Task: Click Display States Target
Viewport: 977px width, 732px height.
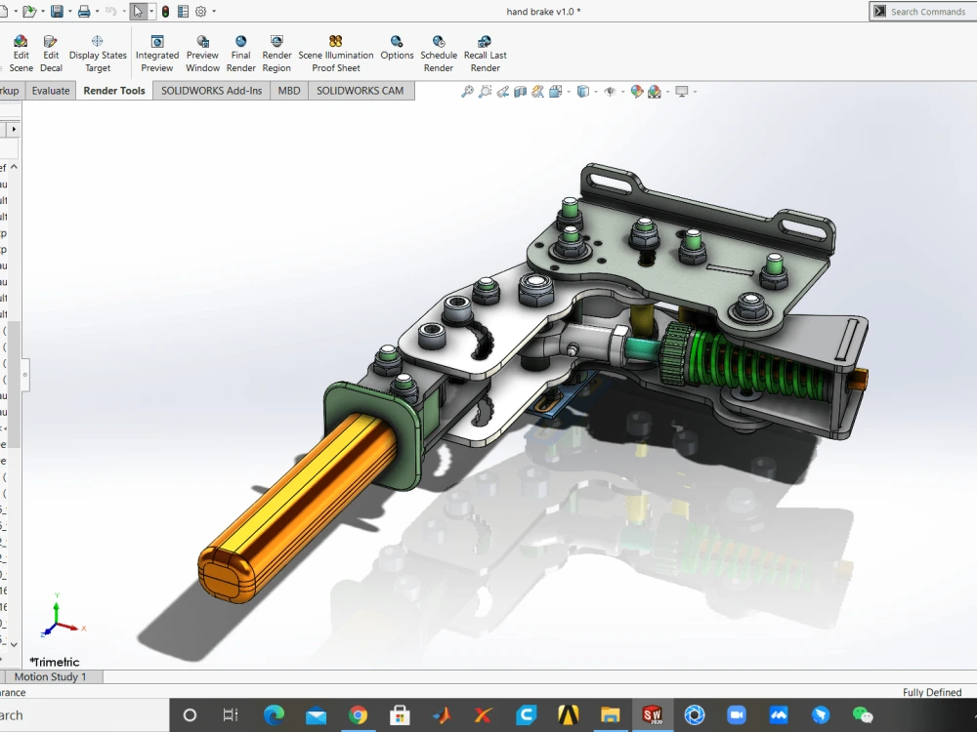Action: tap(98, 54)
